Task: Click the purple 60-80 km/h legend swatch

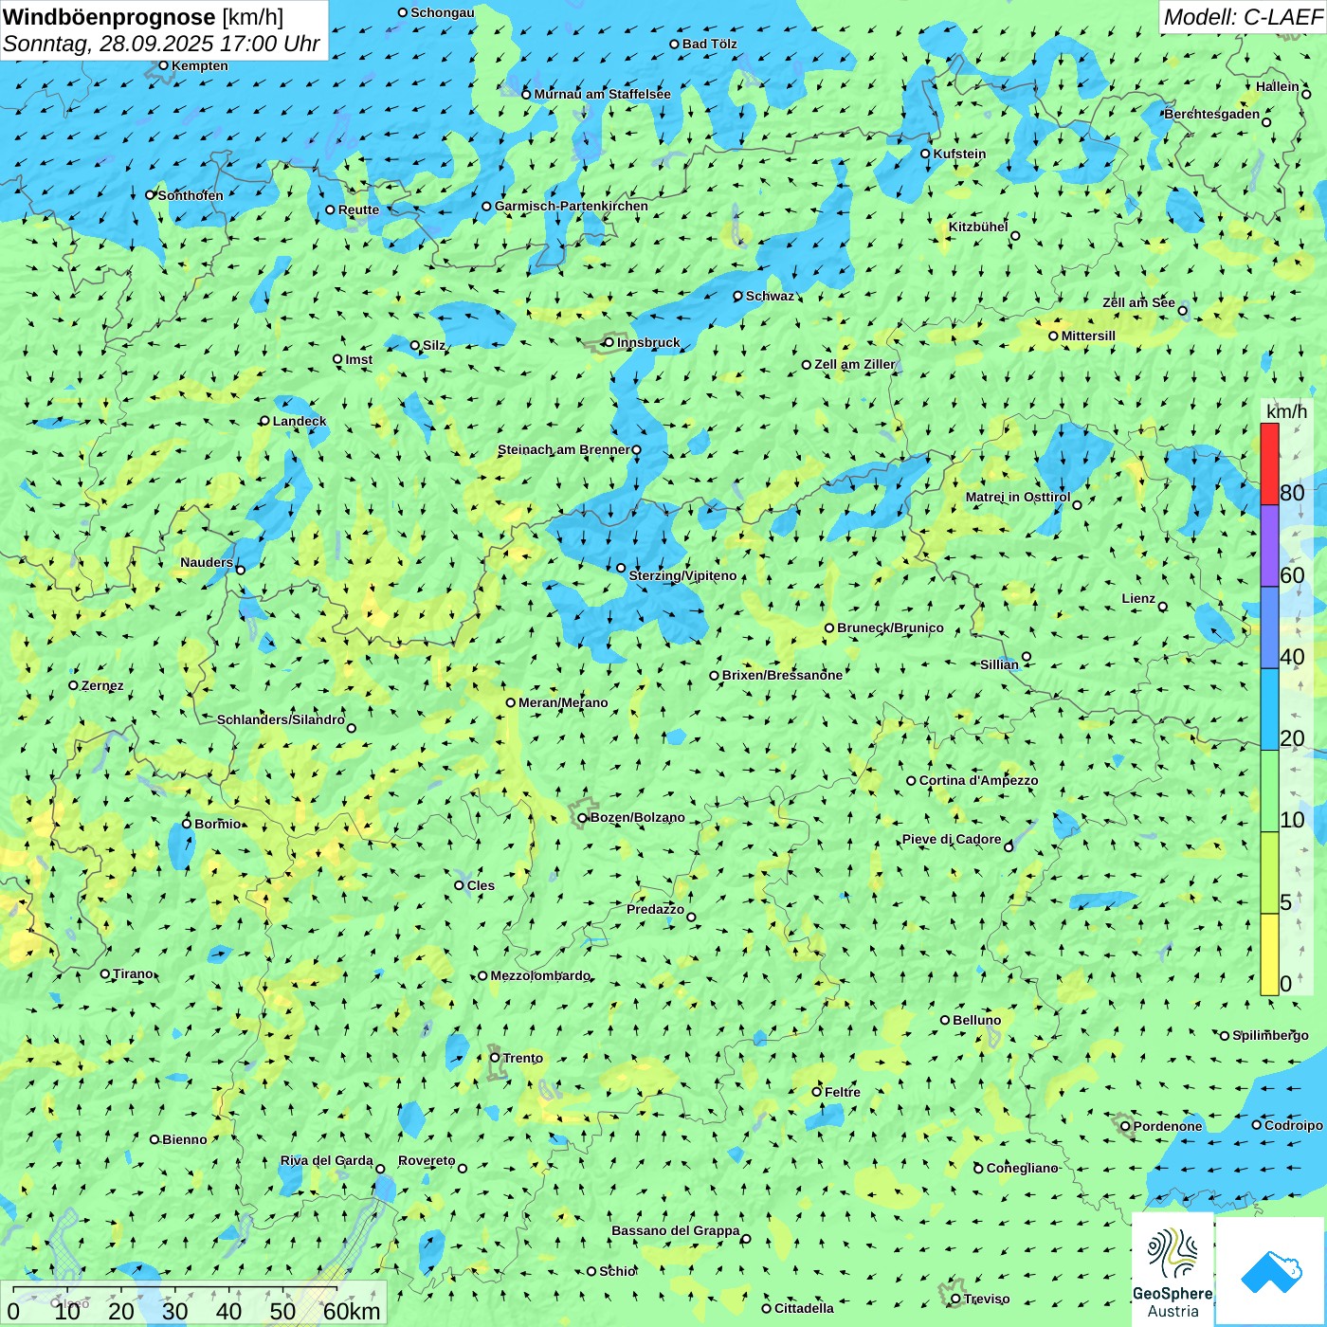Action: tap(1269, 546)
